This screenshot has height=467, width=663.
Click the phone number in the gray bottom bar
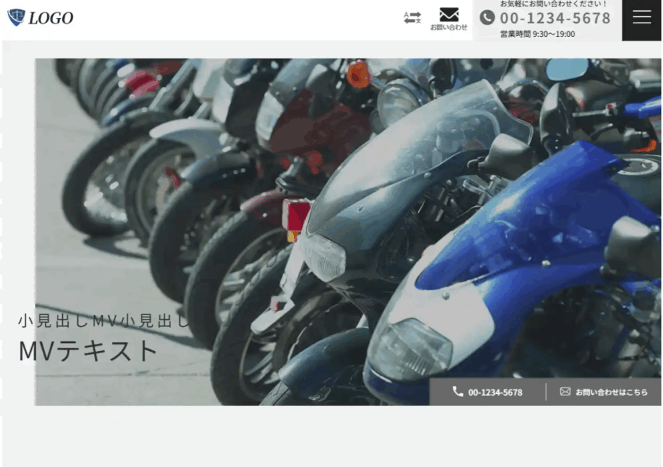click(495, 392)
